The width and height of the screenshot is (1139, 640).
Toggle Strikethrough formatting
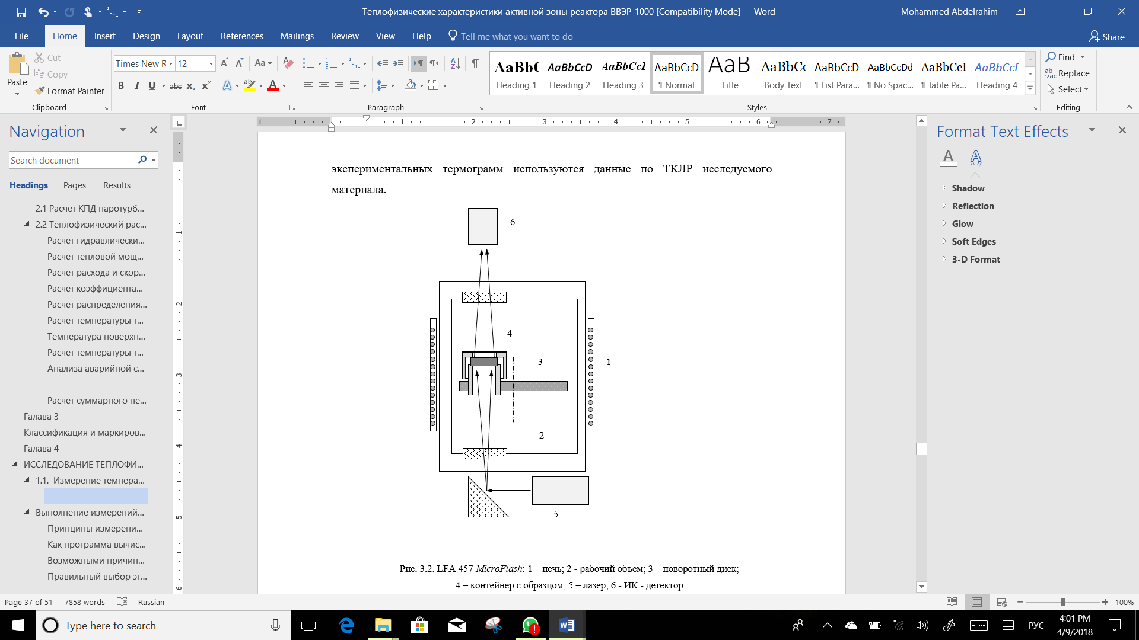click(176, 86)
